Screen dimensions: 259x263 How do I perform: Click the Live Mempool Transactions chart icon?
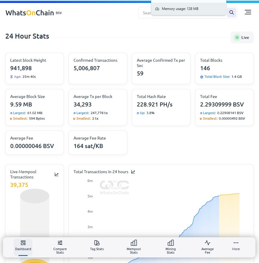coord(57,174)
